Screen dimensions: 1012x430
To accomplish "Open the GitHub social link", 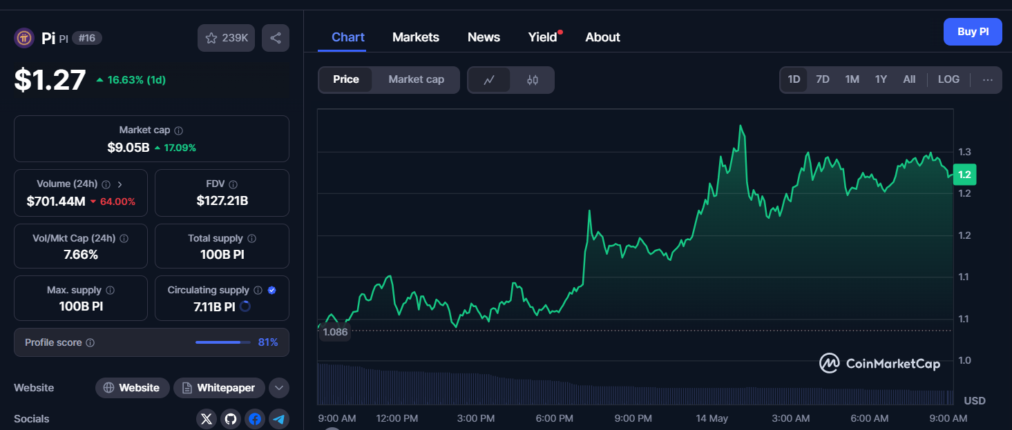I will 231,419.
